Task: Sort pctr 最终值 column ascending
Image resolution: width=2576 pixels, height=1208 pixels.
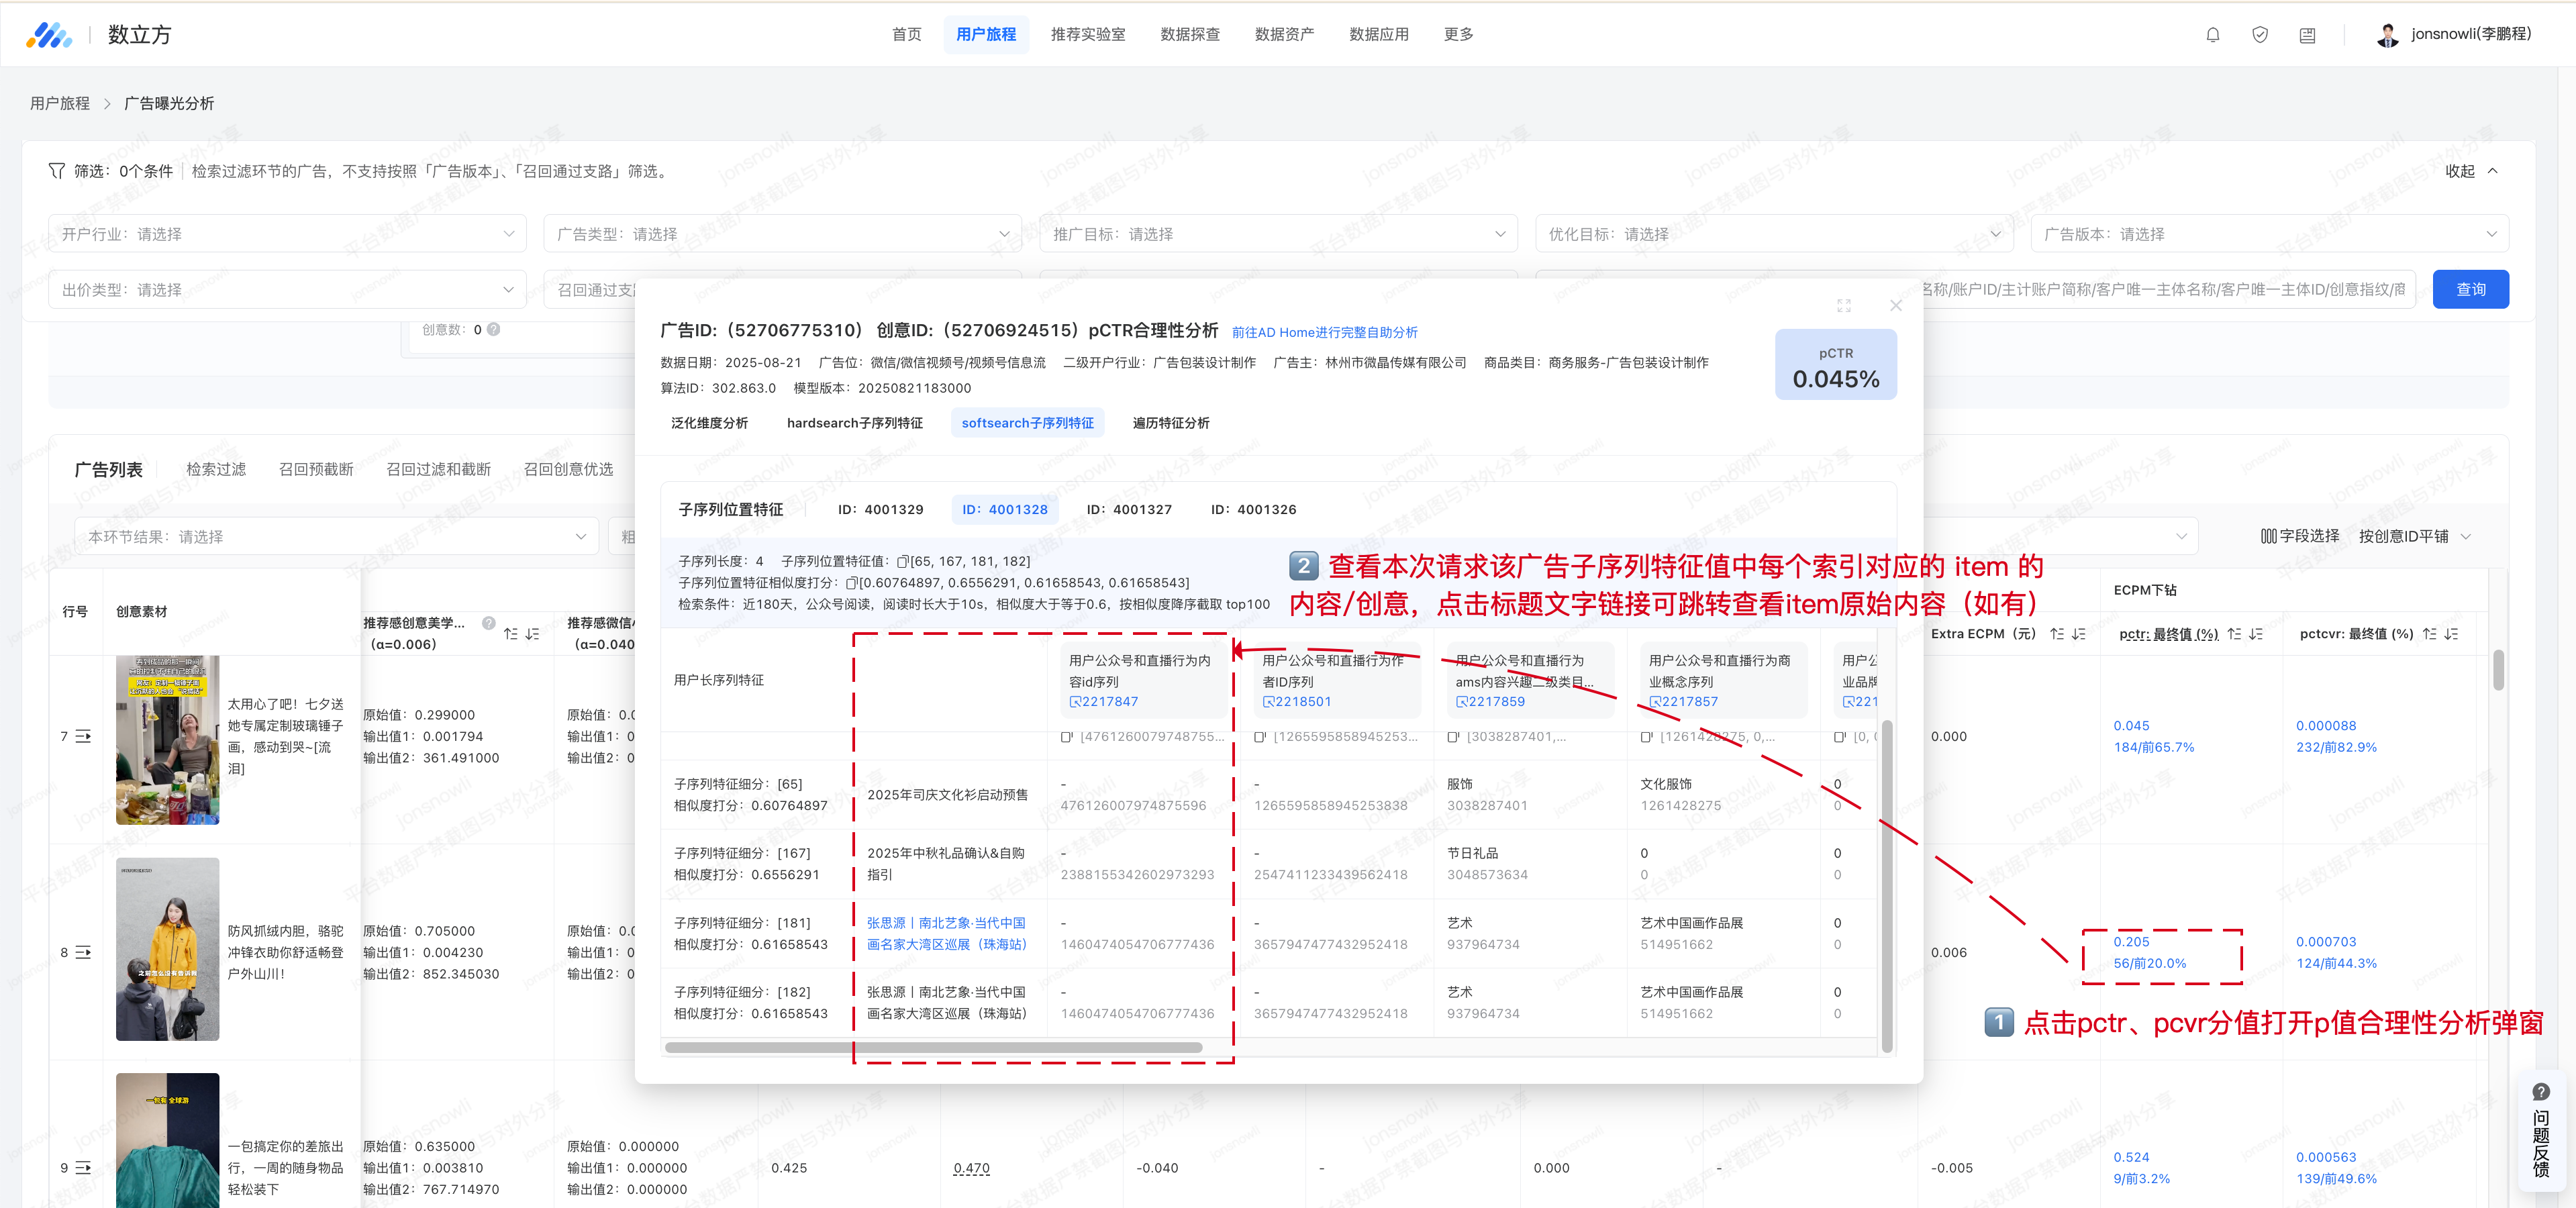Action: click(x=2234, y=634)
